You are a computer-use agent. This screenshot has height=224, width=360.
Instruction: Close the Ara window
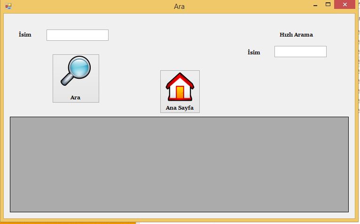[345, 5]
